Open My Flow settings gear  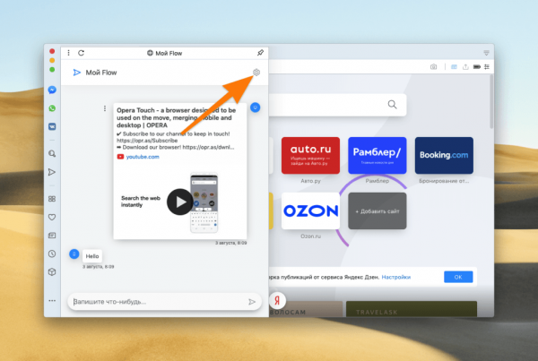[256, 73]
